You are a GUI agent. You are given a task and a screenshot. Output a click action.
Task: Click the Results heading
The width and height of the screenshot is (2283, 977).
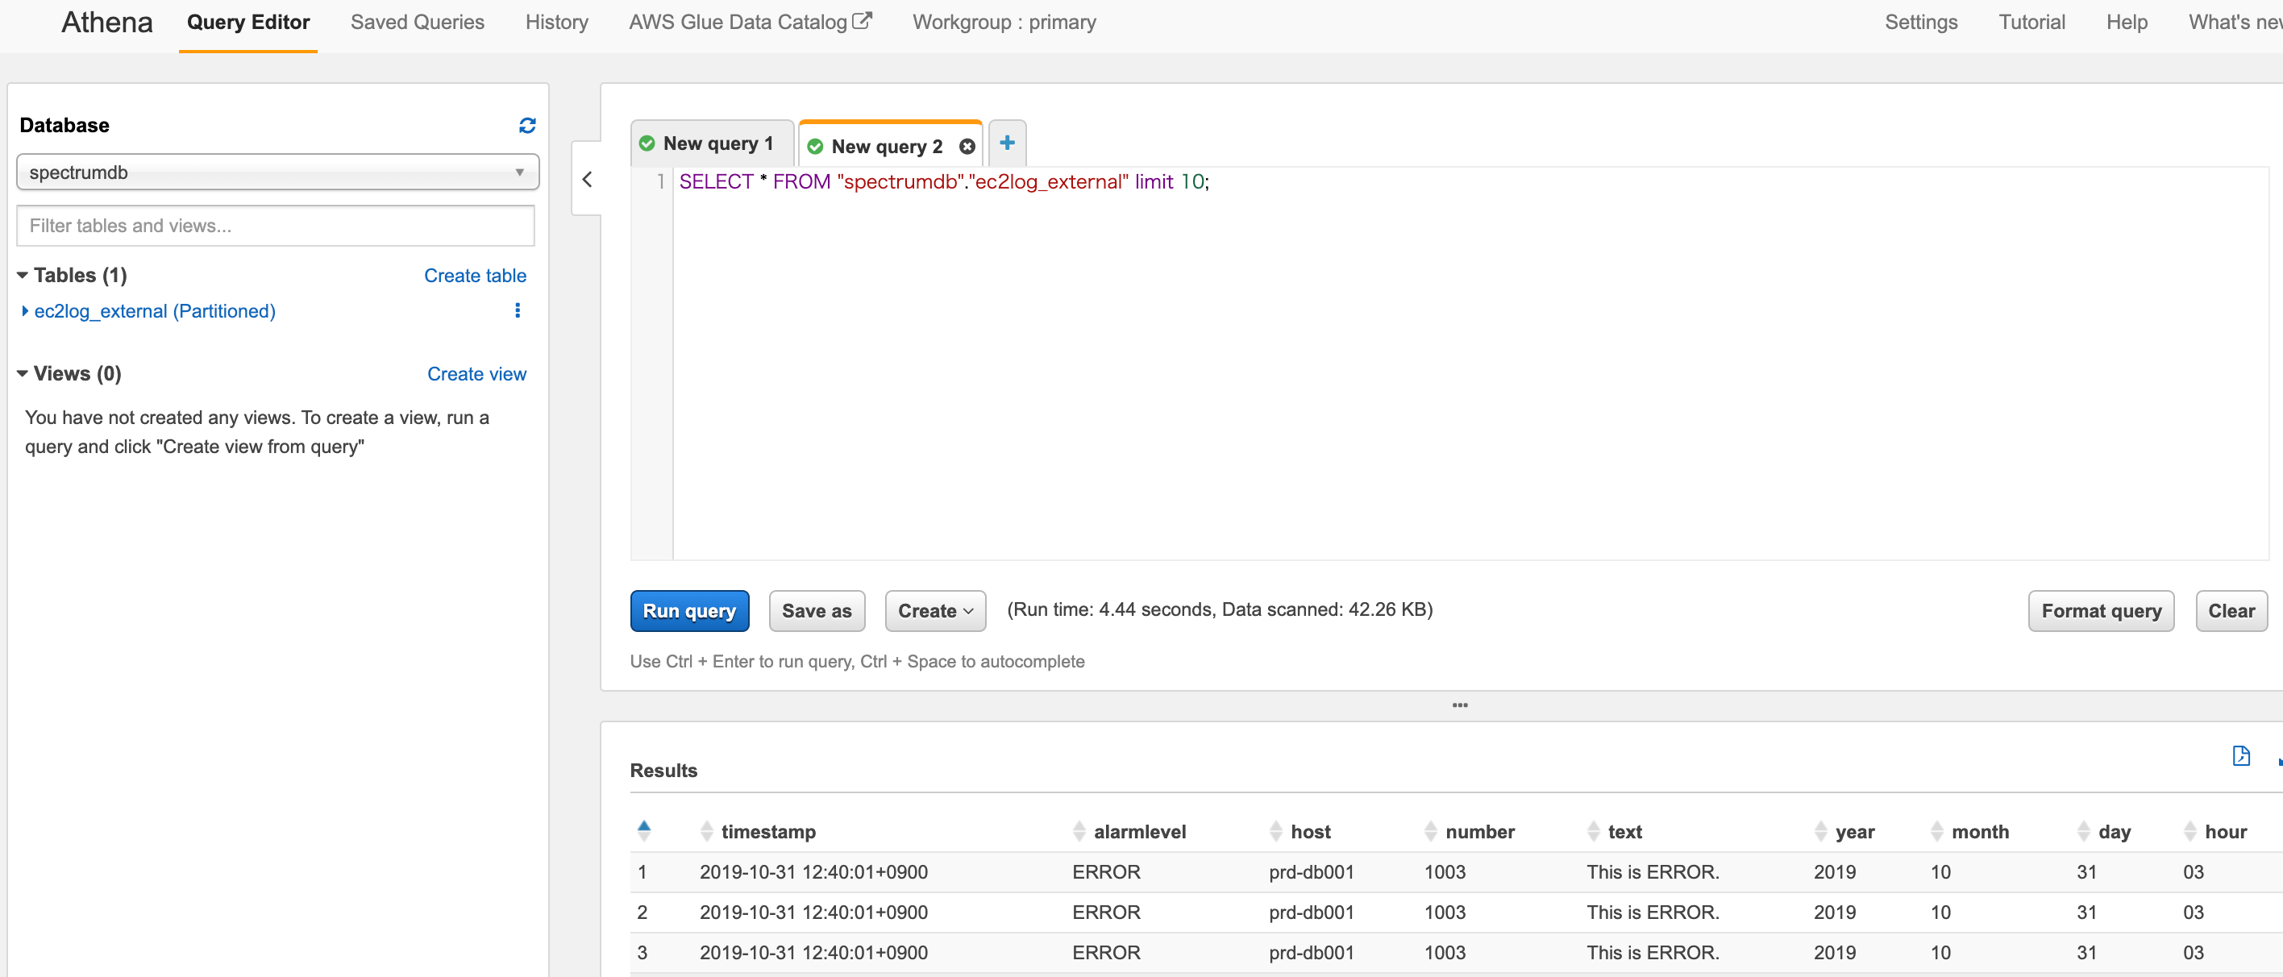[663, 771]
